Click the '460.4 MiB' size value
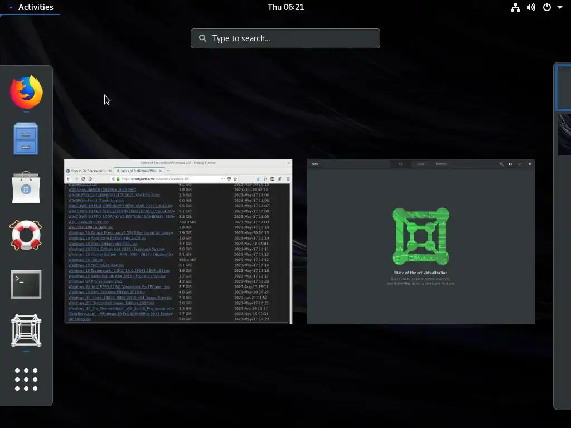The width and height of the screenshot is (571, 428). [187, 260]
